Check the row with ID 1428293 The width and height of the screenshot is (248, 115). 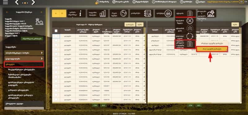pos(56,90)
